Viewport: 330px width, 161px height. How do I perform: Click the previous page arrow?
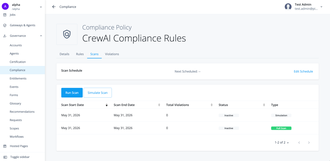click(x=299, y=143)
